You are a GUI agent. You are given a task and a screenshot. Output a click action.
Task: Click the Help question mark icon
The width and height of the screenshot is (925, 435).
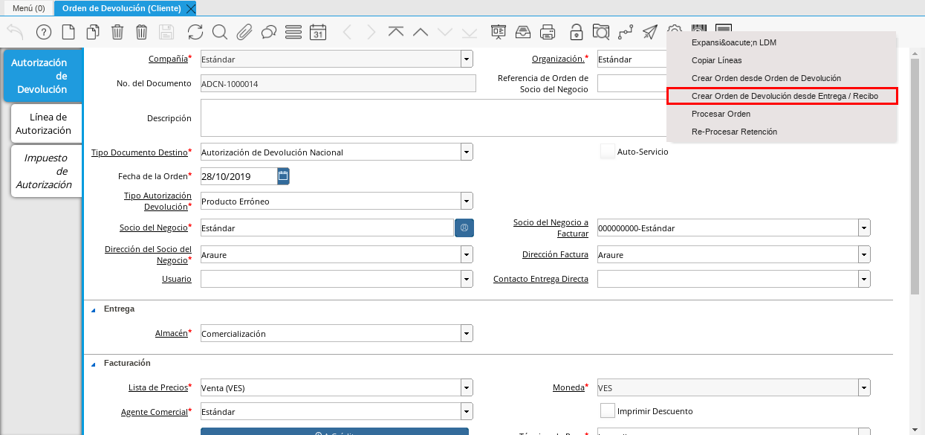point(44,32)
